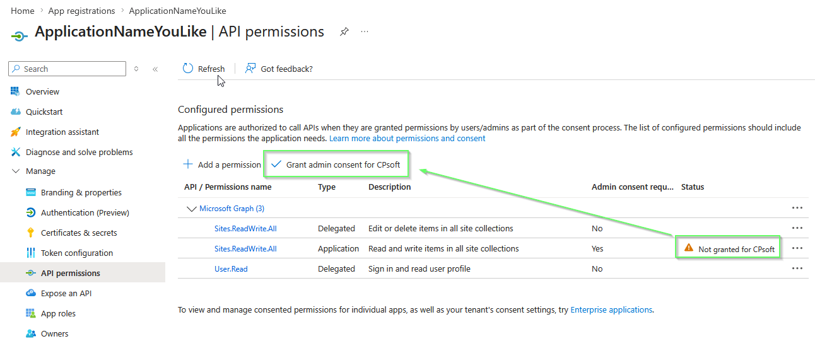Click the warning triangle in the Status column
The height and width of the screenshot is (346, 815).
tap(689, 248)
